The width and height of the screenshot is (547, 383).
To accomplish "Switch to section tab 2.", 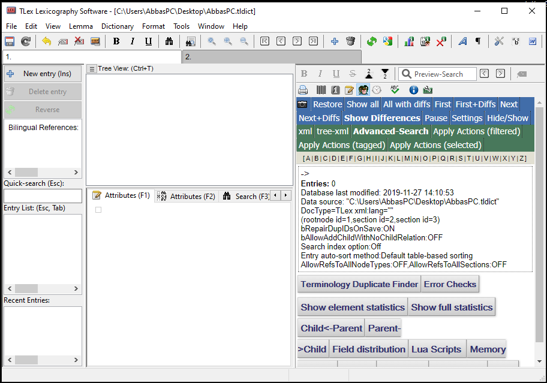I will [x=272, y=57].
